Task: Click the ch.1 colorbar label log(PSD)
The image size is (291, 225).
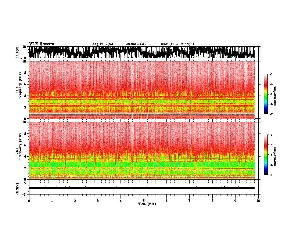Action: (275, 96)
